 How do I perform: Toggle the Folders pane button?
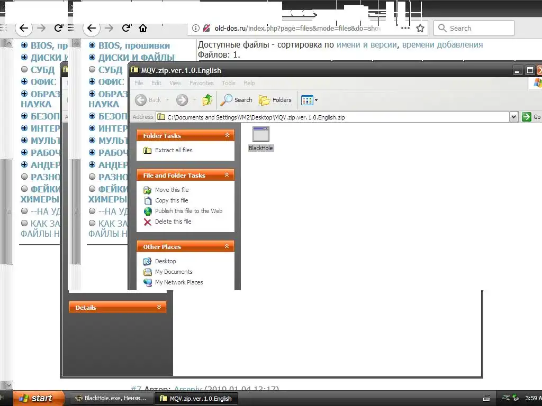(275, 100)
